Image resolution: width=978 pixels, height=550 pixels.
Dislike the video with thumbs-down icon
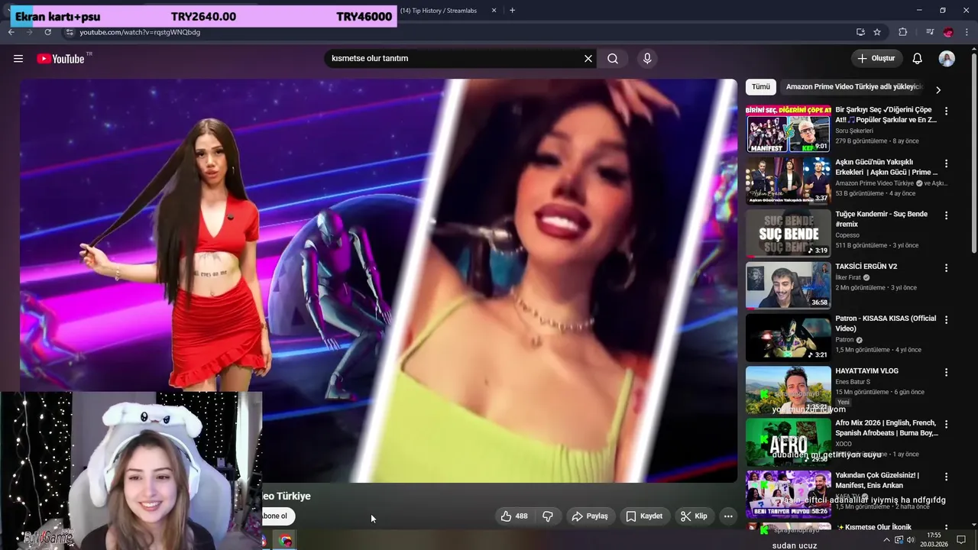point(548,516)
